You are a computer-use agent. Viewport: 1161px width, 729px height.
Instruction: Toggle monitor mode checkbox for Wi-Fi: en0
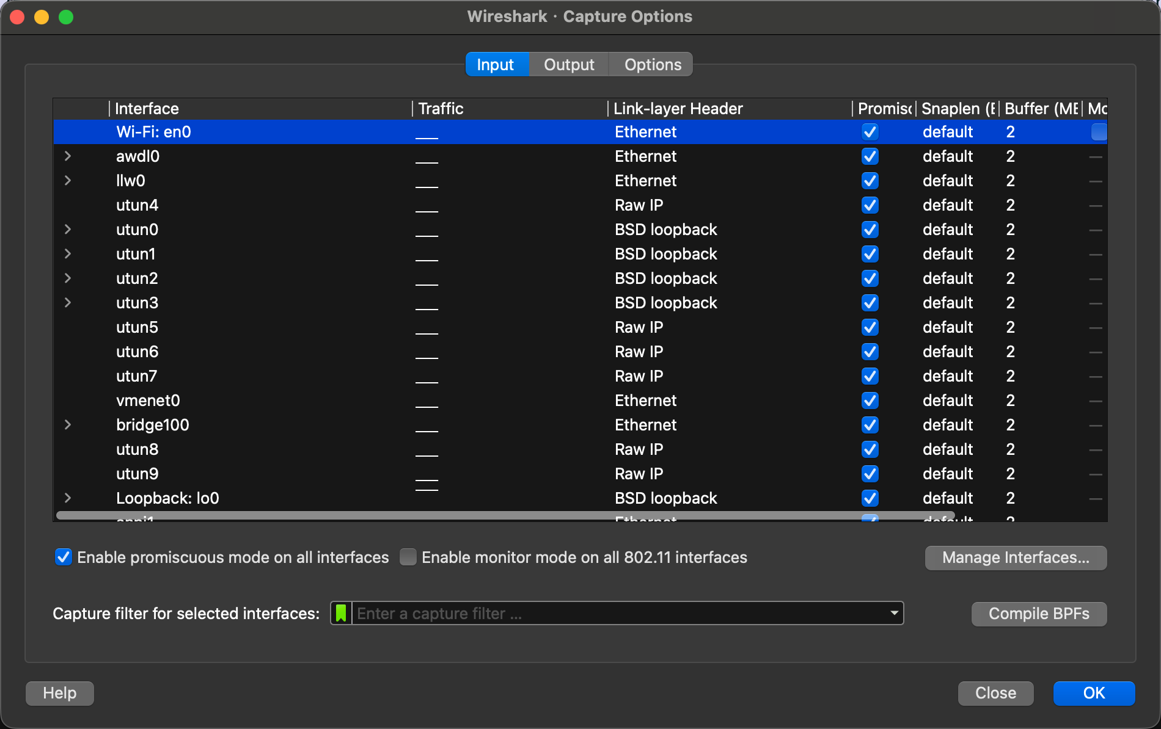(1098, 132)
